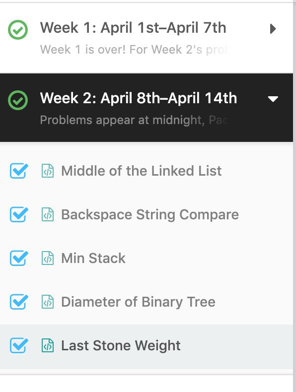Click code file icon beside Last Stone Weight
Screen dimensions: 296x392
[48, 345]
